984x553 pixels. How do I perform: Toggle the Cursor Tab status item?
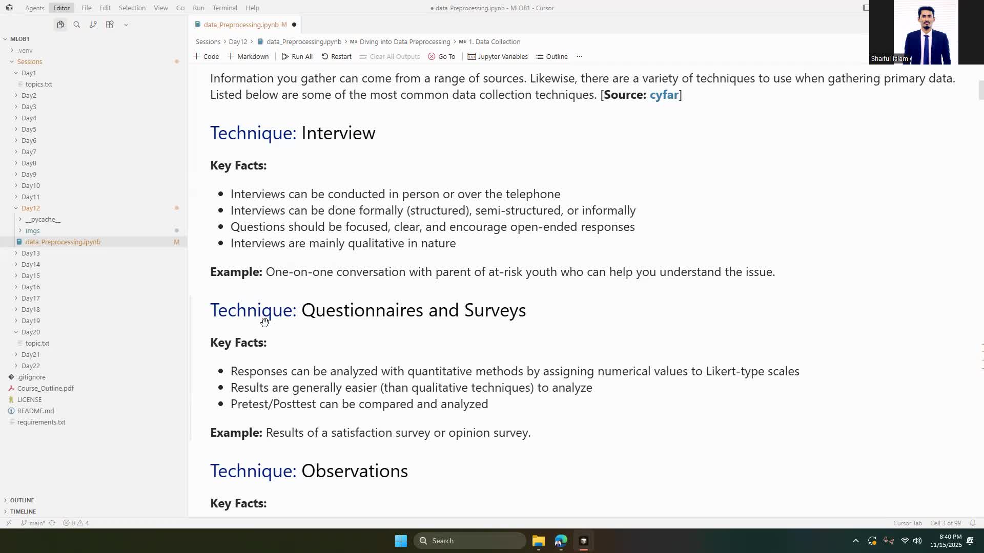907,523
